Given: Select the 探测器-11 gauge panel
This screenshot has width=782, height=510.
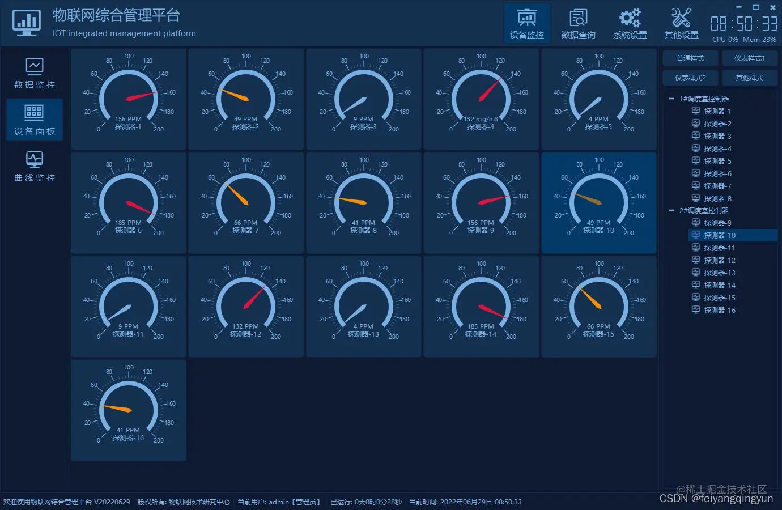Looking at the screenshot, I should pyautogui.click(x=129, y=307).
